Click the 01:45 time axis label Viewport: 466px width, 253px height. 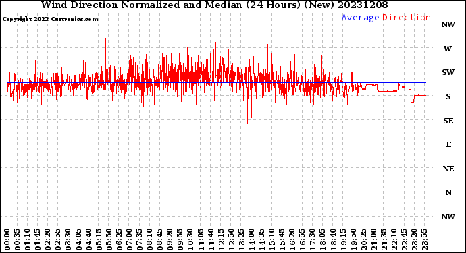tap(38, 240)
